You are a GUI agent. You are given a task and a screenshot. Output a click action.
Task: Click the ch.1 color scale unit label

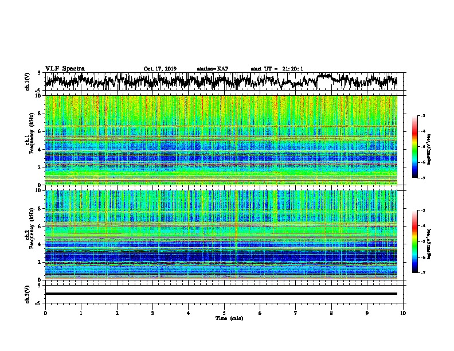pyautogui.click(x=429, y=149)
